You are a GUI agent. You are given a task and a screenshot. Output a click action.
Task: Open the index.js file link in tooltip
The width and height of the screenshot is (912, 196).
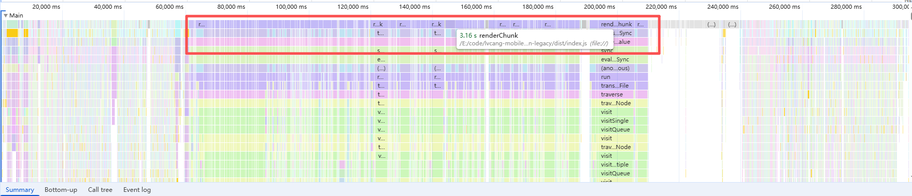coord(523,43)
